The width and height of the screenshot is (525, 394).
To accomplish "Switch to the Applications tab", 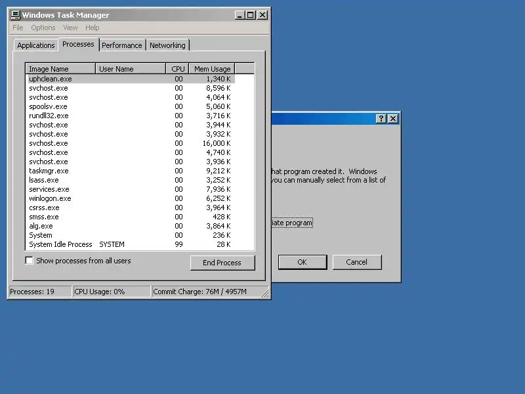I will pyautogui.click(x=36, y=45).
